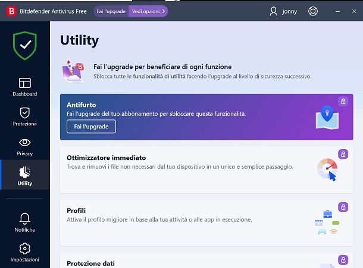Image resolution: width=363 pixels, height=268 pixels.
Task: Open the jonny user account
Action: (283, 11)
